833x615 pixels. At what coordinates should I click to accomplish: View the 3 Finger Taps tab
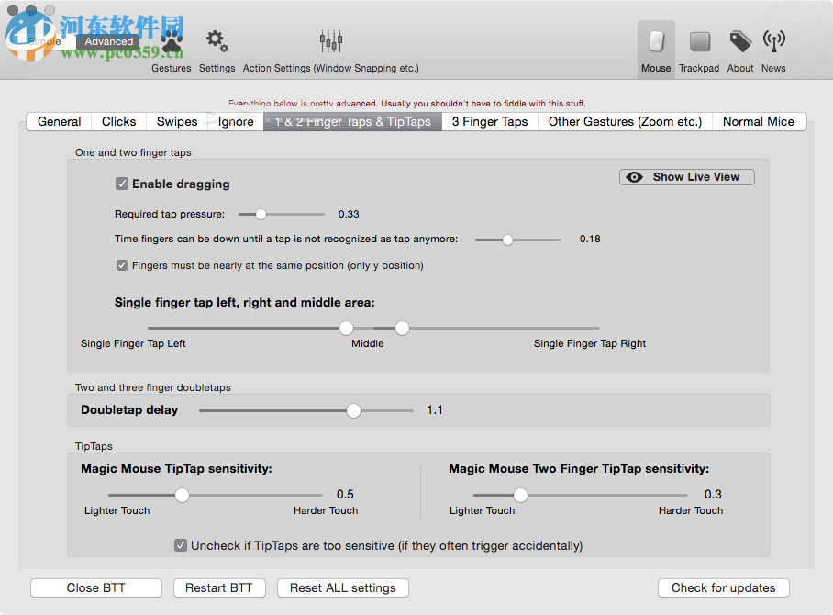point(489,121)
